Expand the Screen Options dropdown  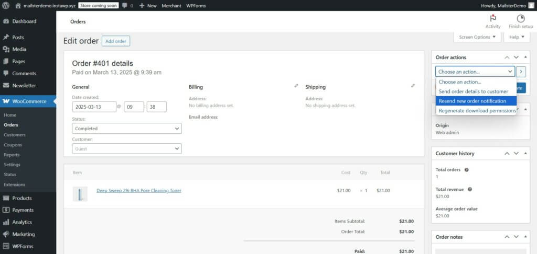coord(477,37)
